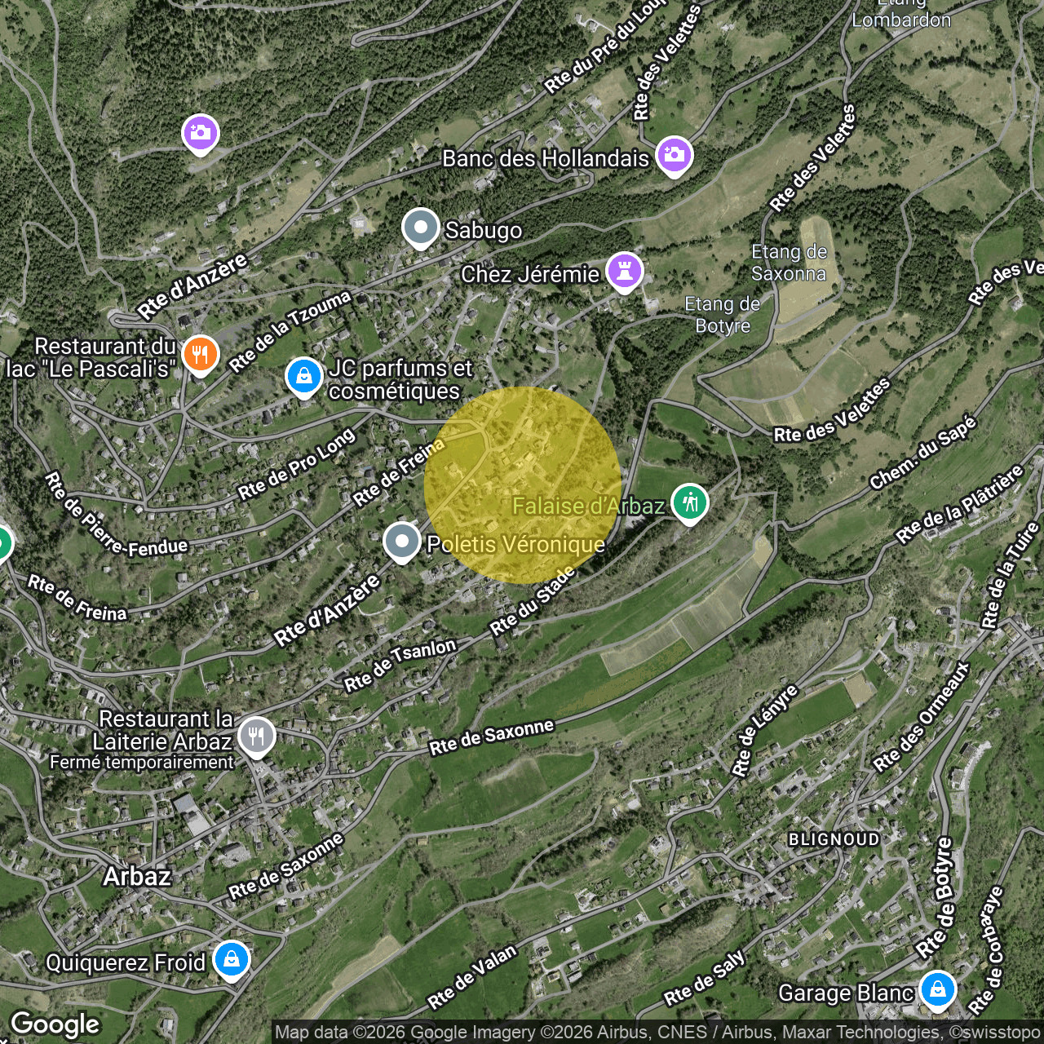Click the Banc des Hollandais camera marker
Image resolution: width=1044 pixels, height=1044 pixels.
674,155
